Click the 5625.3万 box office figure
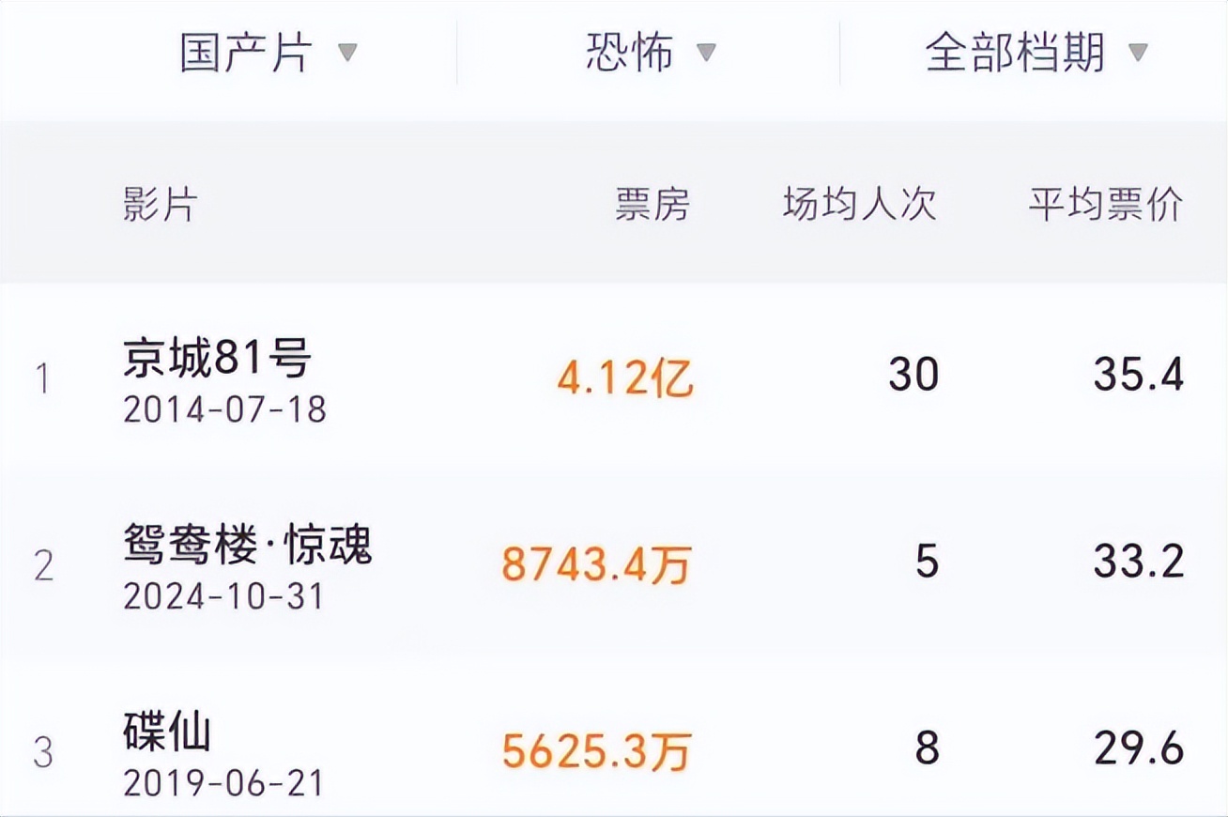The image size is (1228, 817). [596, 752]
